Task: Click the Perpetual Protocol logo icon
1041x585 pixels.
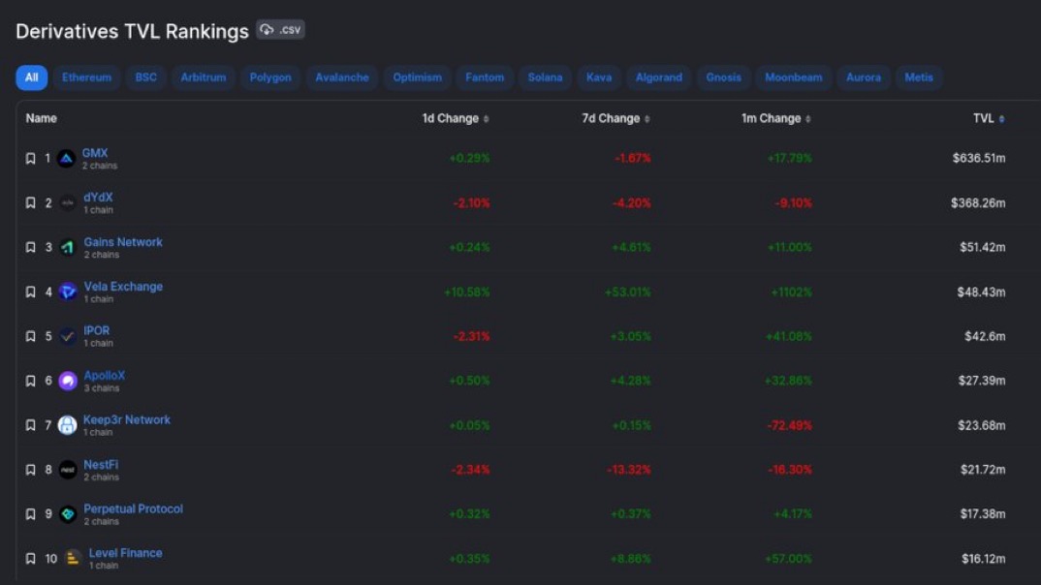Action: (67, 514)
